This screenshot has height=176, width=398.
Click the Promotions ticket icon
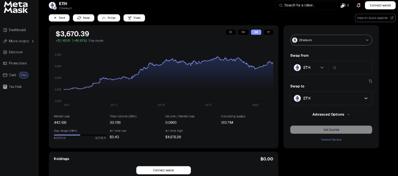[5, 63]
